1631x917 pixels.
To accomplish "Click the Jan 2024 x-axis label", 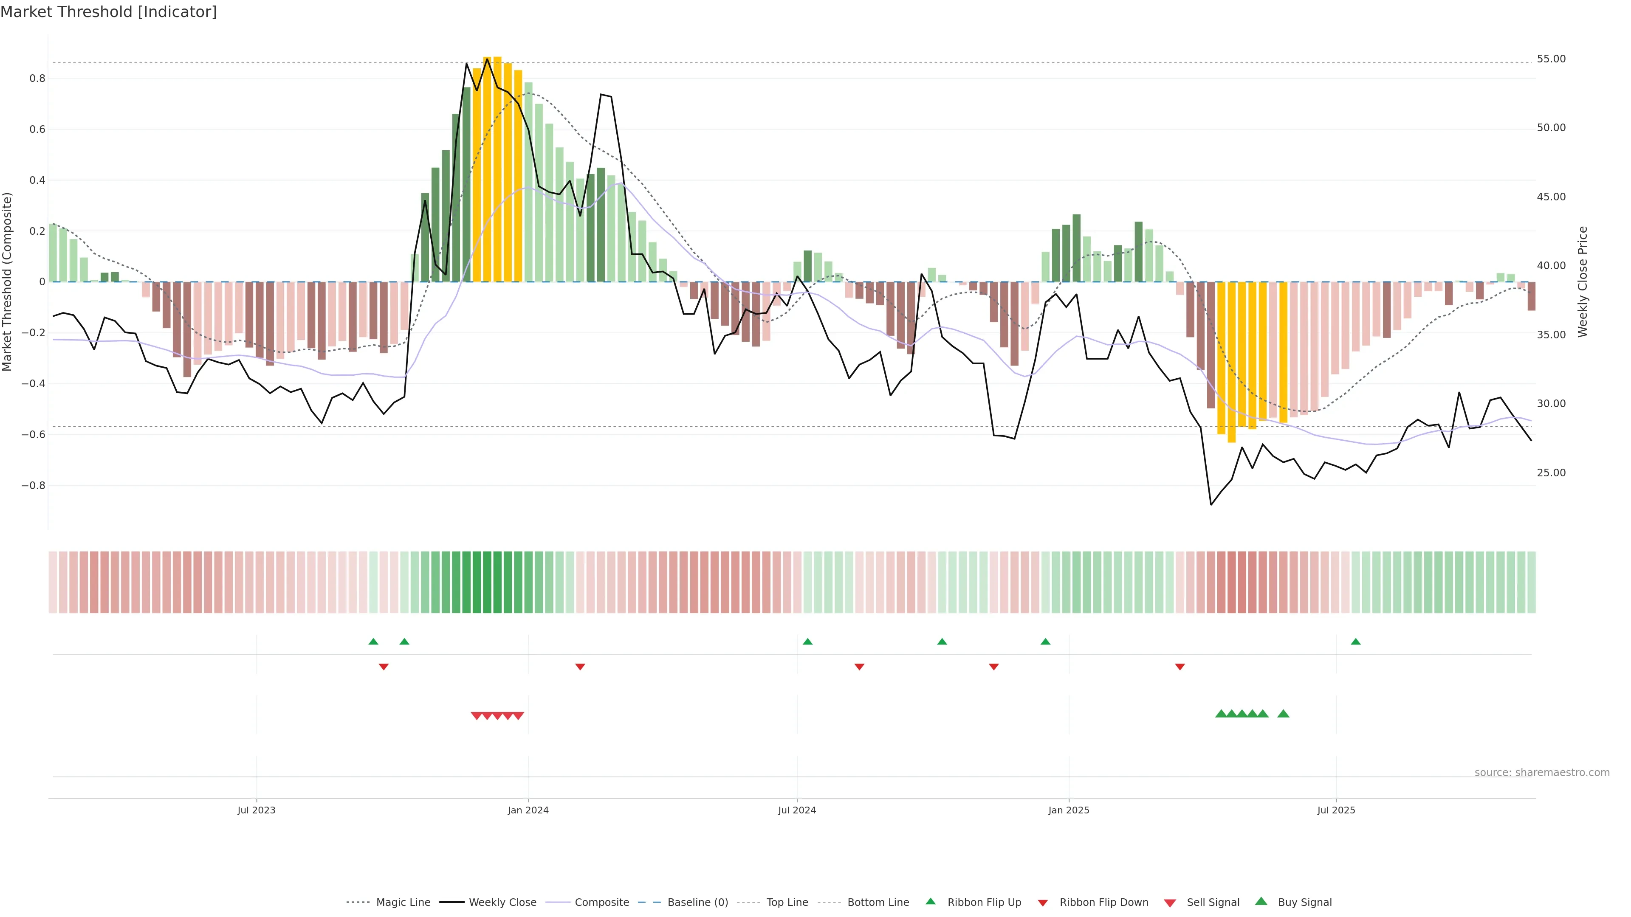I will tap(528, 810).
